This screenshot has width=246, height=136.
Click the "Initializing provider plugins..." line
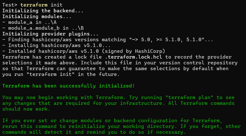[50, 34]
